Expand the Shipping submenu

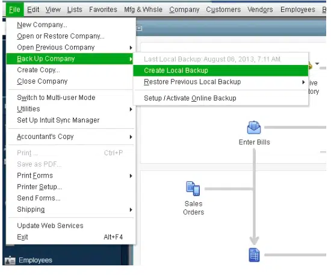pos(71,209)
